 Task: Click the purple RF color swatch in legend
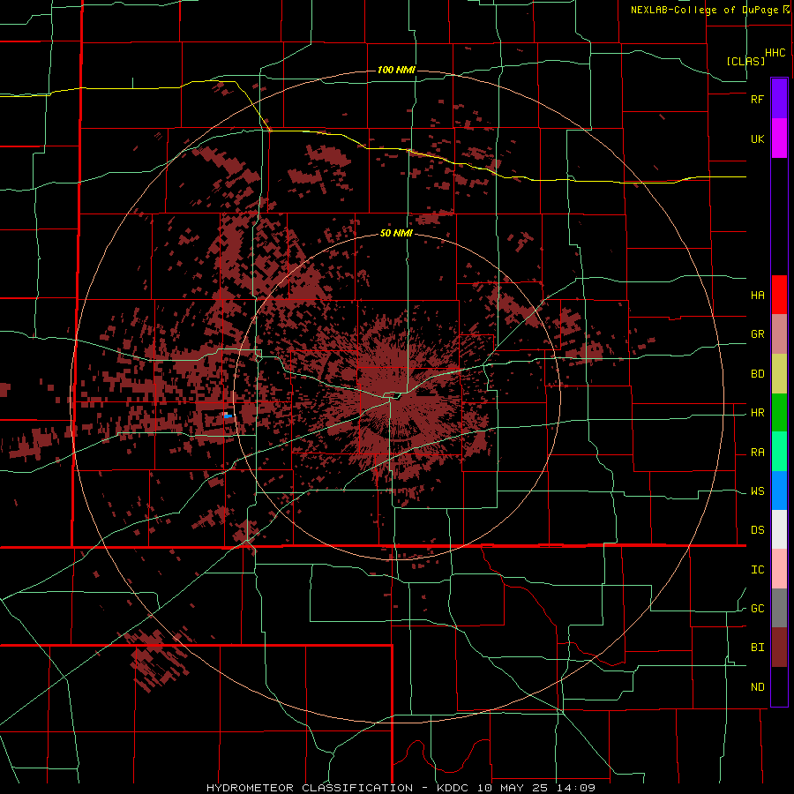click(779, 99)
